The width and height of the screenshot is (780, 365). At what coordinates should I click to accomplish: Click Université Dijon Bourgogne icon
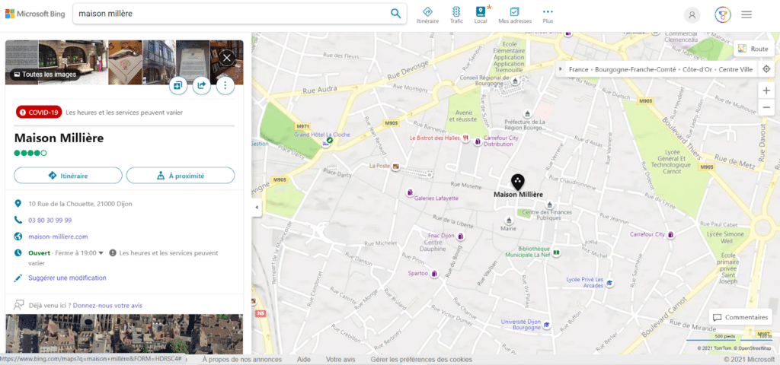547,325
